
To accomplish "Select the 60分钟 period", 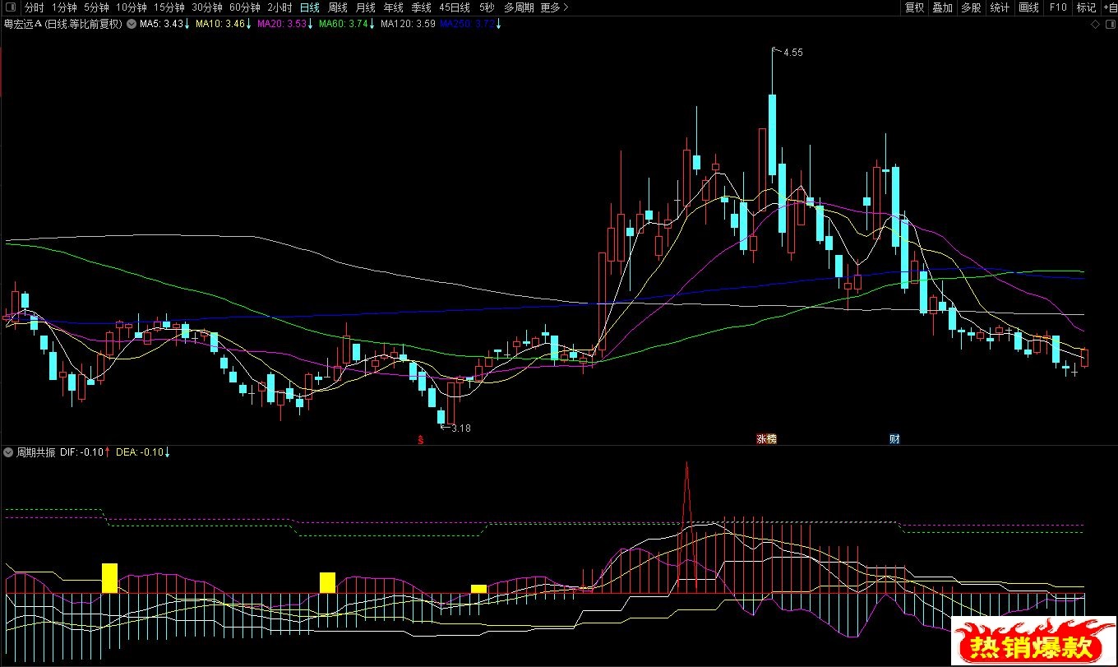I will pos(245,7).
